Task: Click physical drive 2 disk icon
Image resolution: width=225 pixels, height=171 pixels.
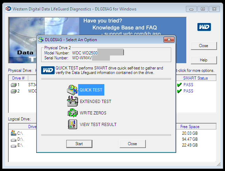Action: click(x=14, y=91)
